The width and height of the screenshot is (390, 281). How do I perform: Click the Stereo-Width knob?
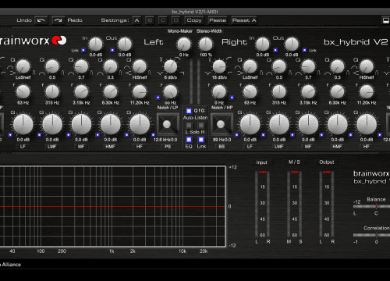206,44
